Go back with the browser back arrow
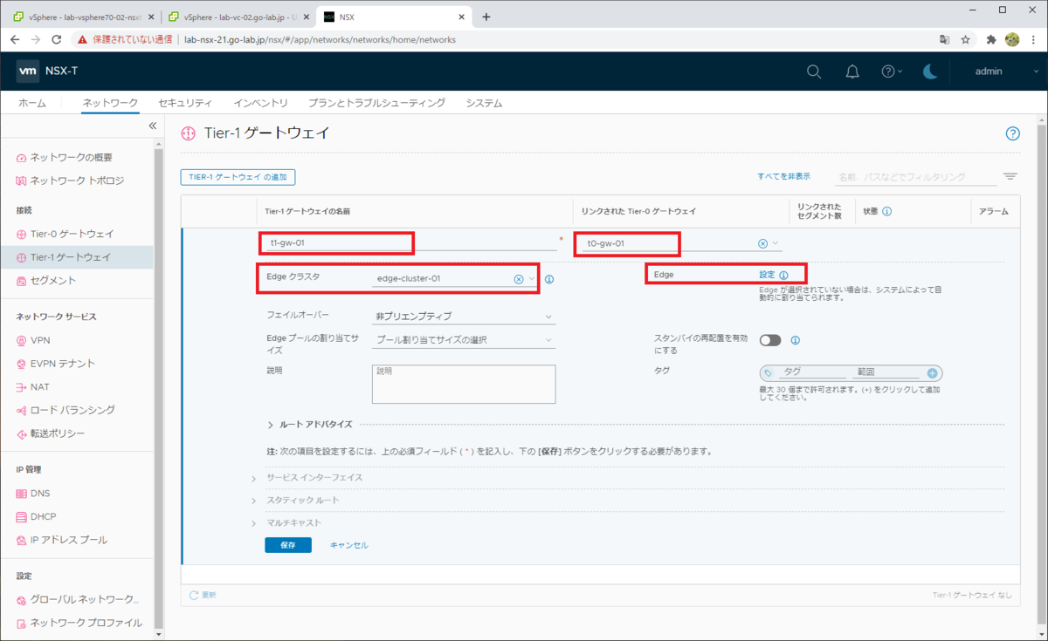Viewport: 1048px width, 641px height. tap(15, 39)
